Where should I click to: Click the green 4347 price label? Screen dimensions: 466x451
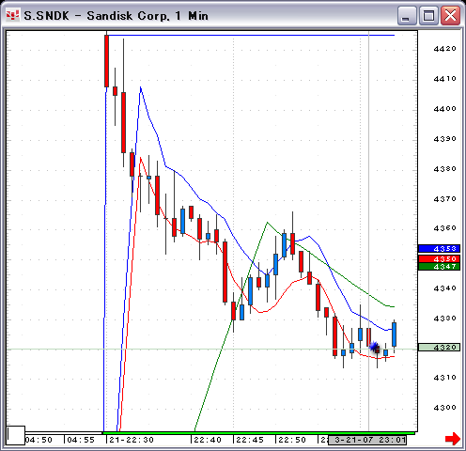[439, 267]
